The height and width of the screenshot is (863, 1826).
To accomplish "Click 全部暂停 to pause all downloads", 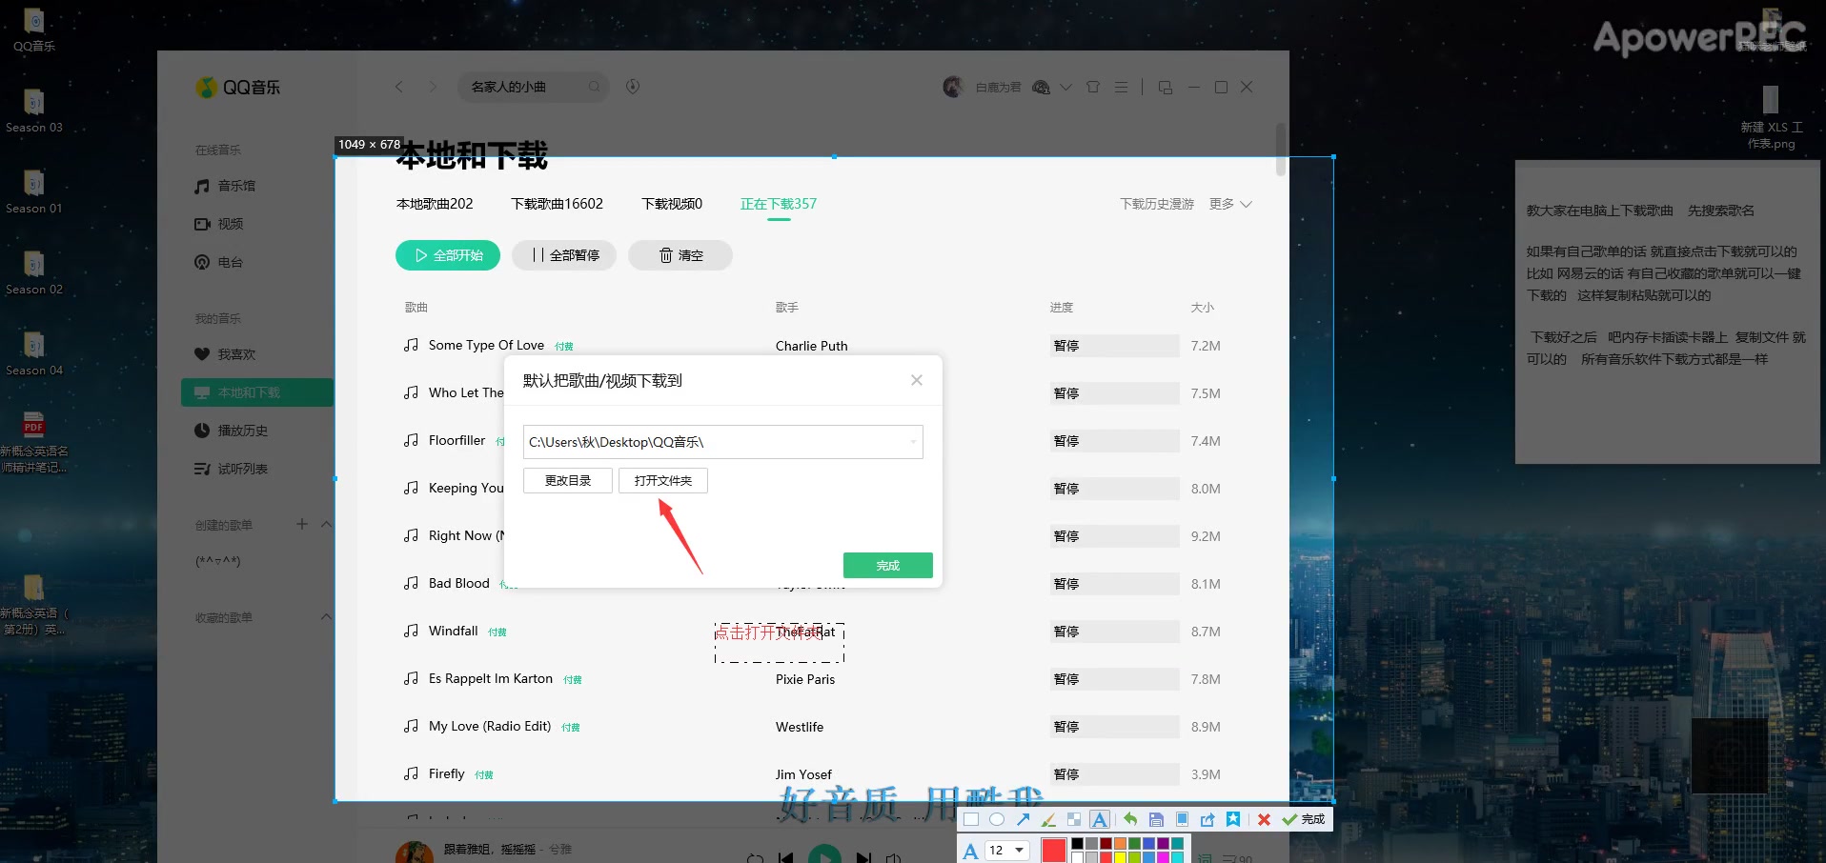I will coord(564,255).
